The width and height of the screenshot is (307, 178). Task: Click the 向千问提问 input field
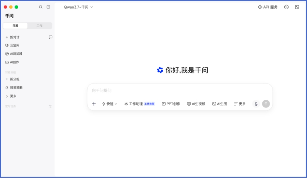pos(180,90)
